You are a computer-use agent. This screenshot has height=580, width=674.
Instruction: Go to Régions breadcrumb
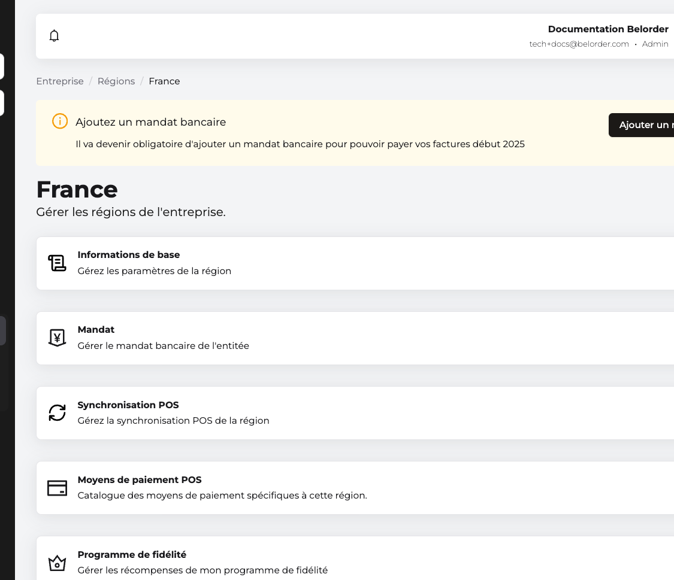116,81
